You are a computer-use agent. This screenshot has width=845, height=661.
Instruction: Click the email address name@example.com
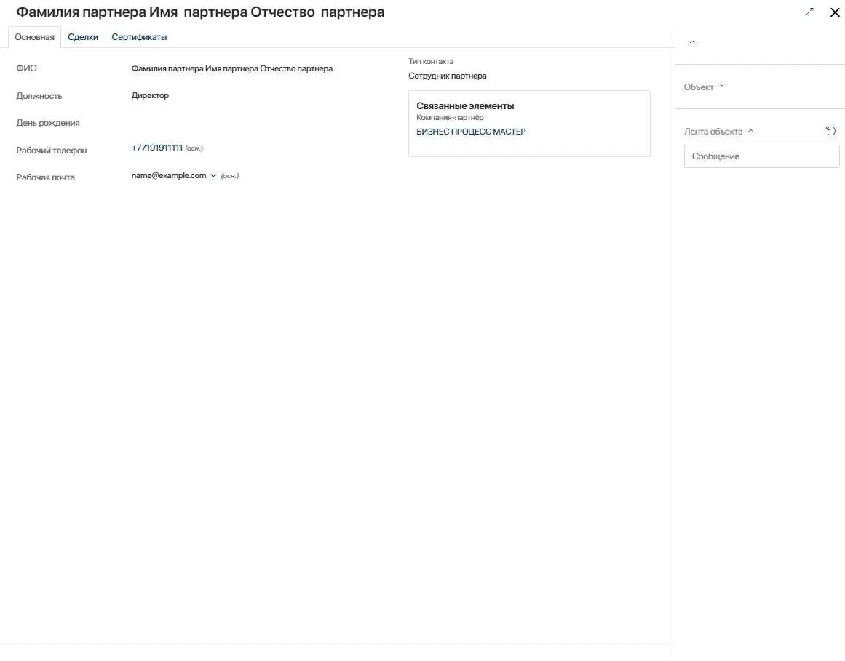(x=169, y=175)
